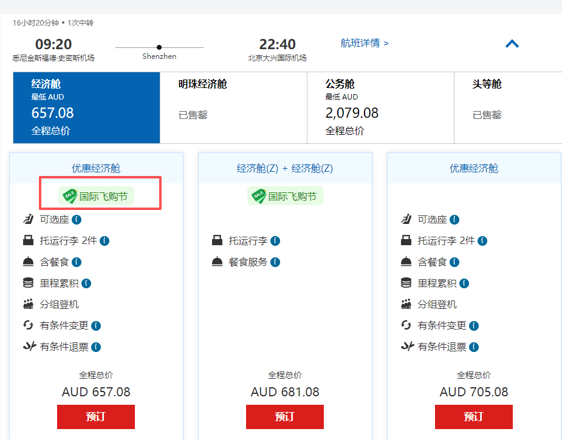562x440 pixels.
Task: Click info icon beside 含餐食 in first fare card
Action: coord(77,262)
